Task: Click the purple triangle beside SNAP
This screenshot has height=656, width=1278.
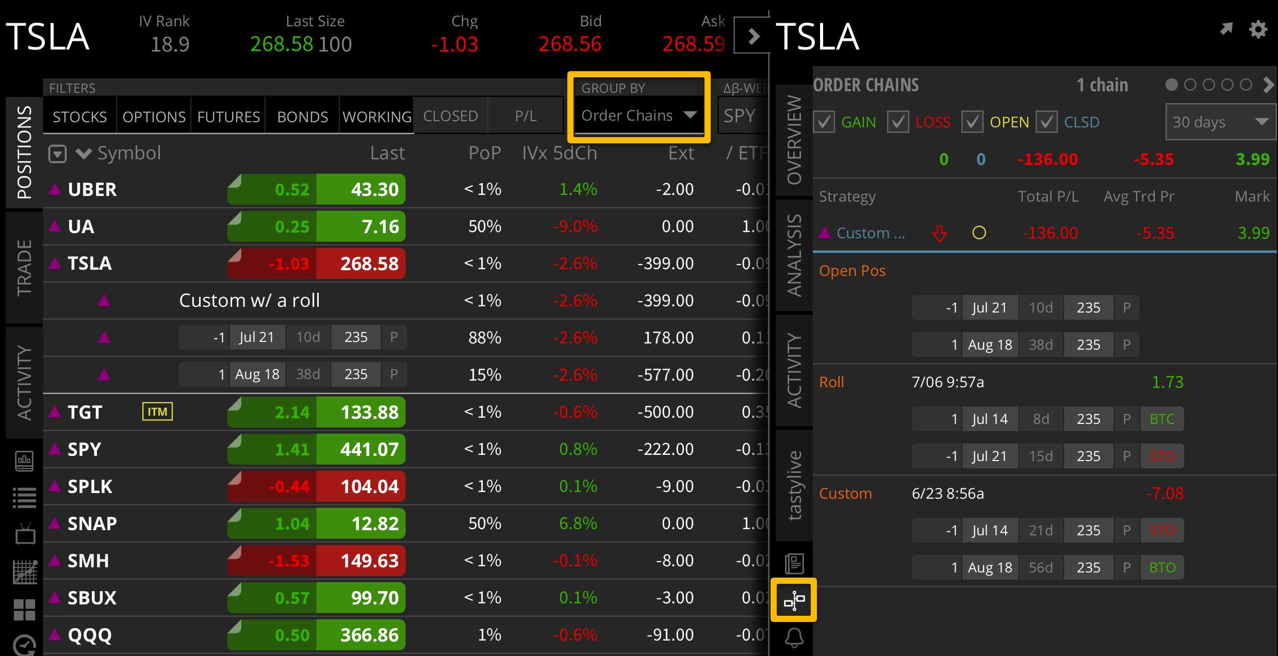Action: [x=55, y=523]
